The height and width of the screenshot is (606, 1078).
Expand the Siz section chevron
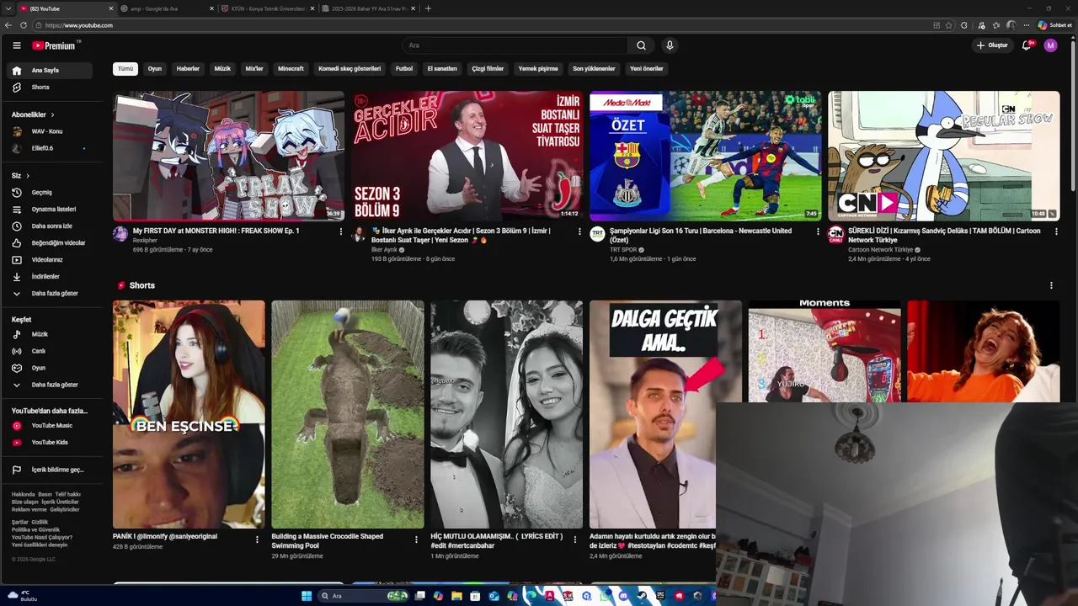click(28, 176)
